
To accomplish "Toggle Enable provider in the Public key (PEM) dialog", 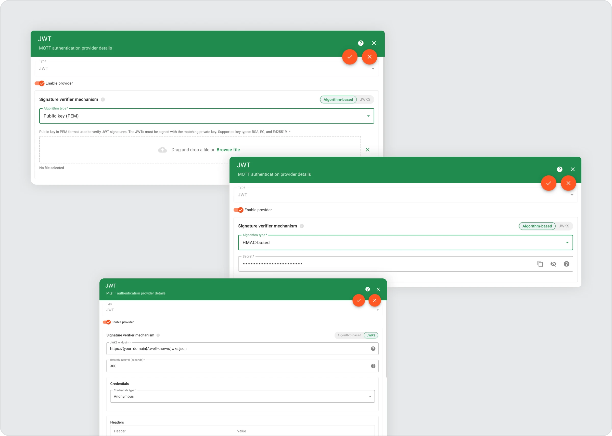I will (x=40, y=83).
